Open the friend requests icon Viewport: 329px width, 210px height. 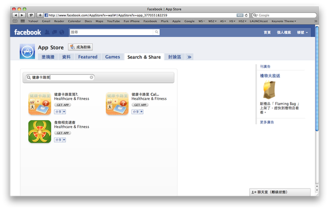(47, 32)
